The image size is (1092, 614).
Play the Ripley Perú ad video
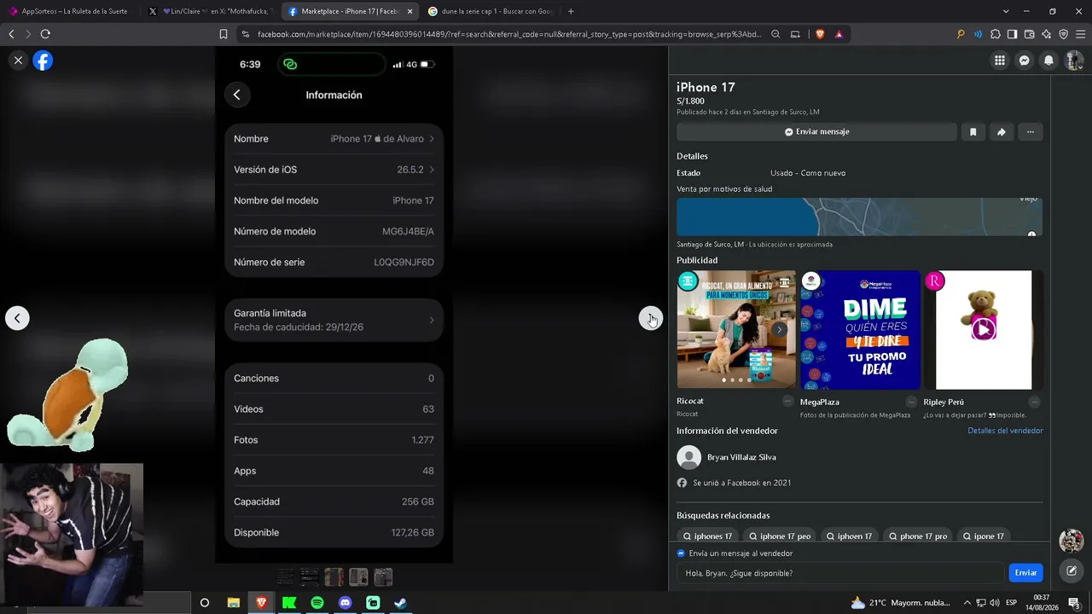[984, 329]
